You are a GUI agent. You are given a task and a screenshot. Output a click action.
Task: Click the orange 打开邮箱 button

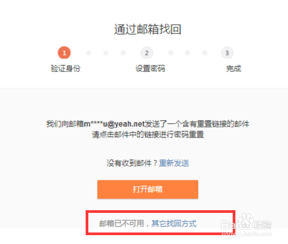pyautogui.click(x=148, y=189)
